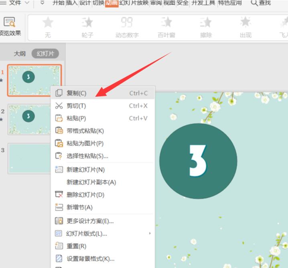
Task: Click the icon for 粘贴为图片(P)
Action: tap(59, 143)
